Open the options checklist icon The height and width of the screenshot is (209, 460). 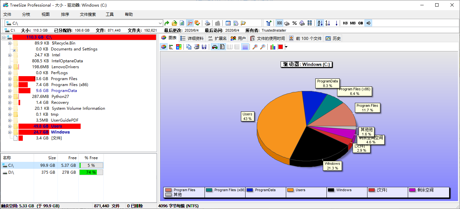click(228, 23)
